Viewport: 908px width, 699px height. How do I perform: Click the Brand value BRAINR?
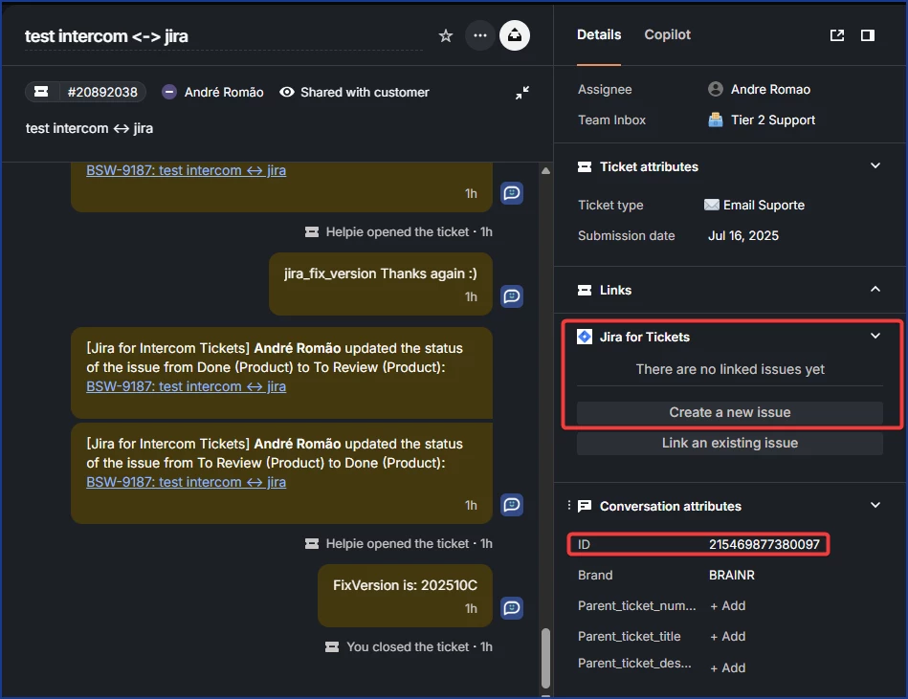pyautogui.click(x=731, y=576)
